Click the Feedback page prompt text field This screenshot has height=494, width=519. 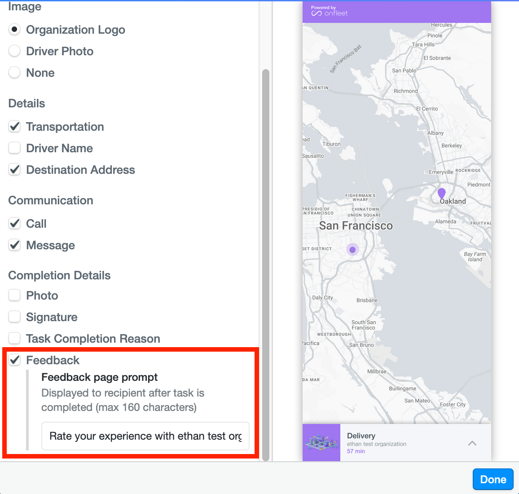pos(145,436)
